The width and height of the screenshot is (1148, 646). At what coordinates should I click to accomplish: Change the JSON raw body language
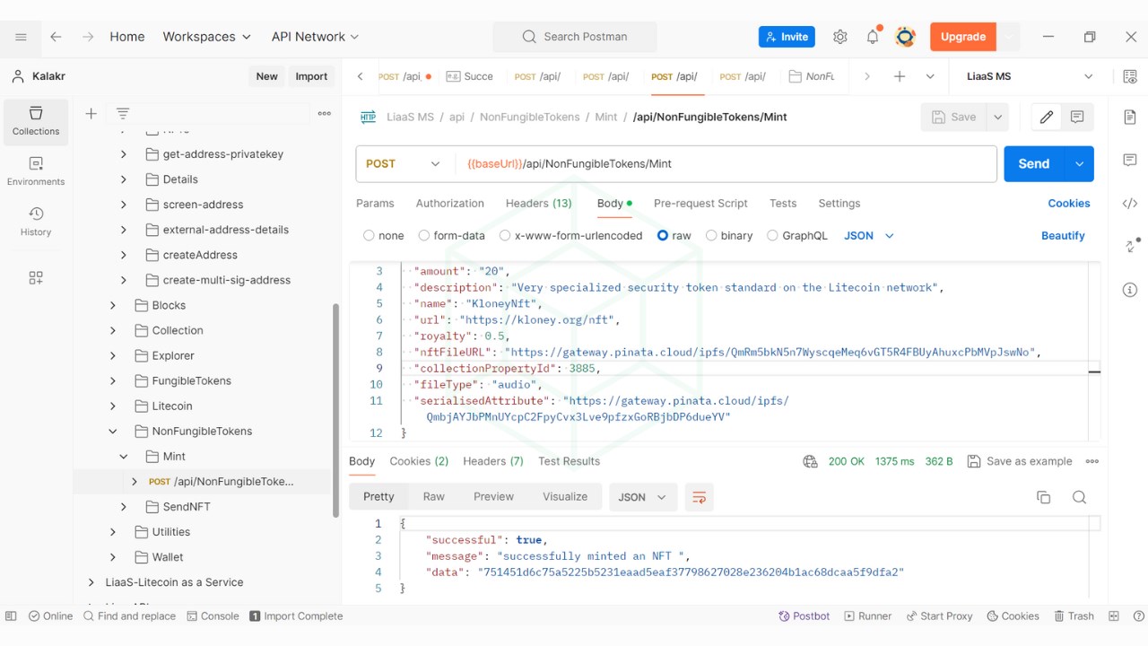point(869,236)
